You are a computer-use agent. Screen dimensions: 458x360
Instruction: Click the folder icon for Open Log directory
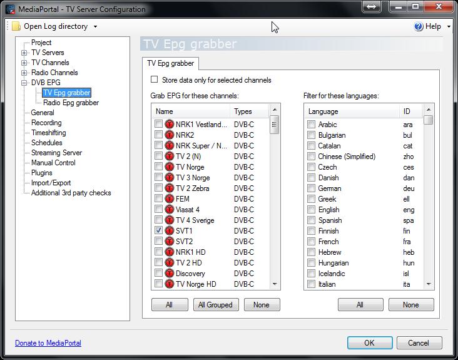(16, 26)
